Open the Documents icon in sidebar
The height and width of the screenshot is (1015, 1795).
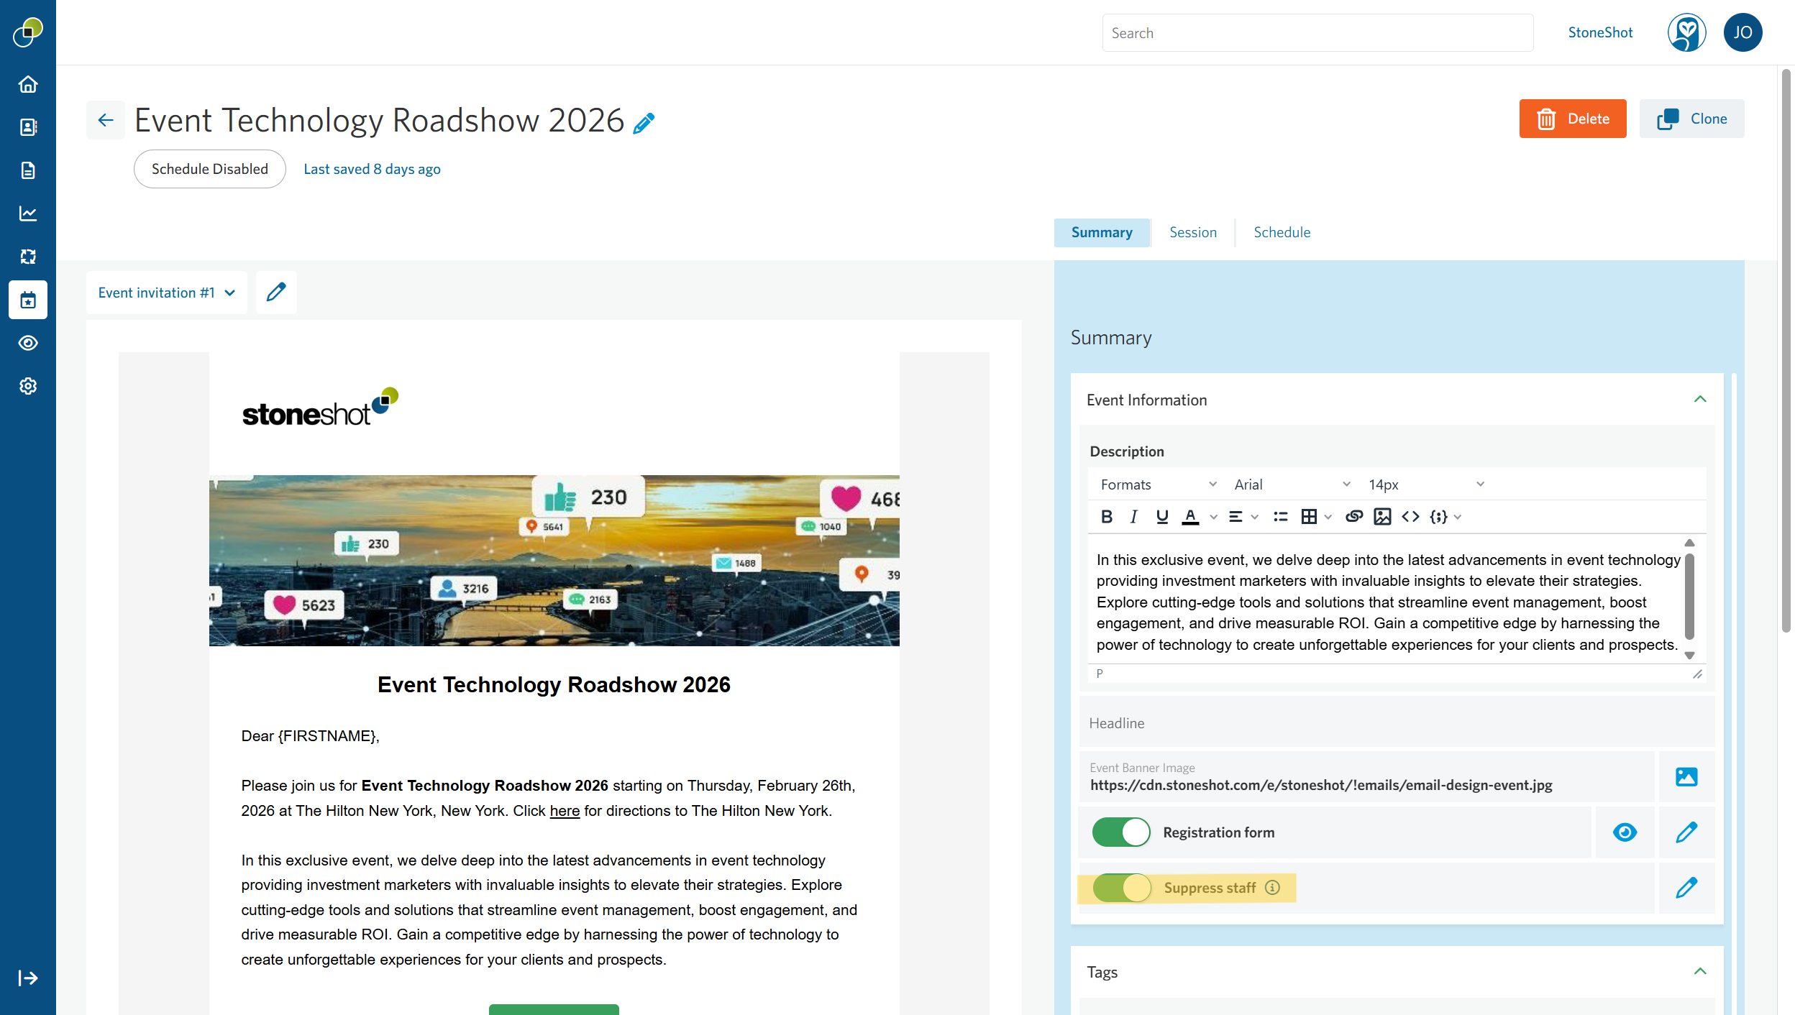(28, 170)
